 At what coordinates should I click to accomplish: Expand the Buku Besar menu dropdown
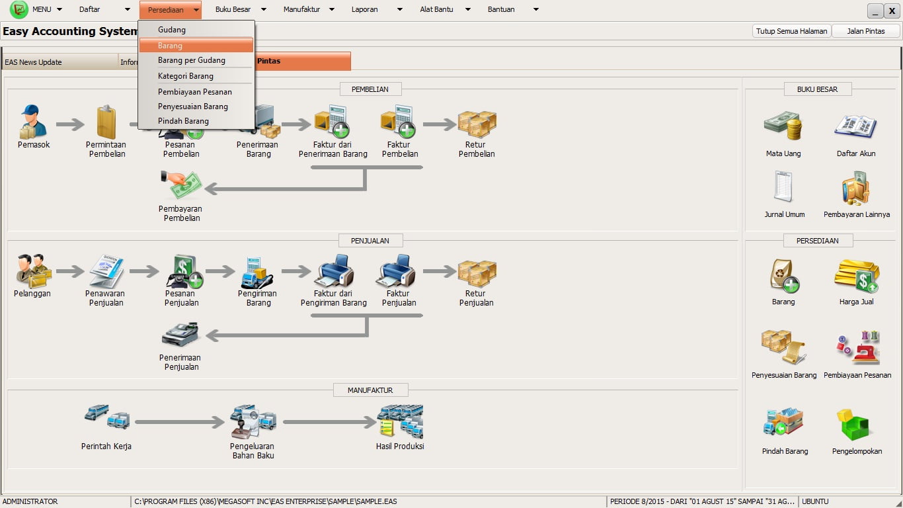pyautogui.click(x=241, y=10)
